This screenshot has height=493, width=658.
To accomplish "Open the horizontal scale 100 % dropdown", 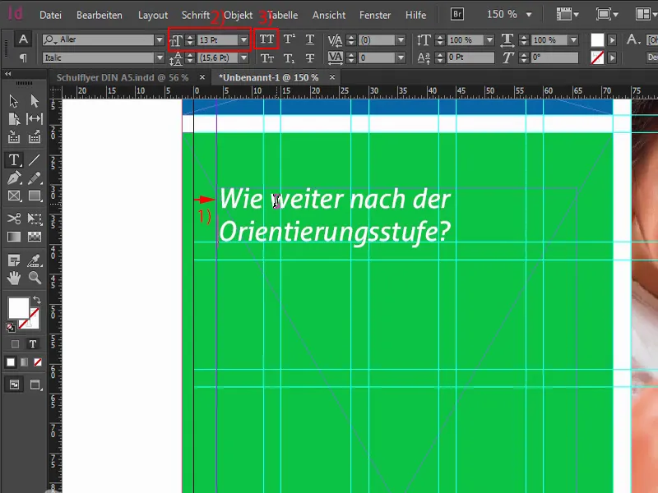I will click(573, 39).
